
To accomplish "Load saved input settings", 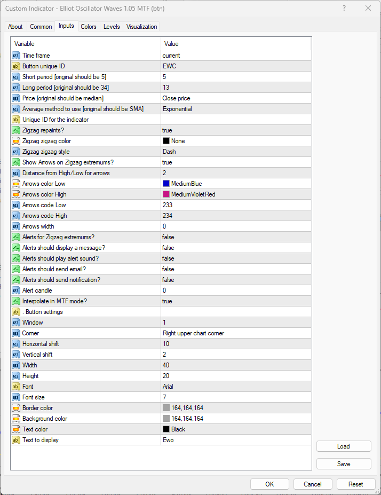I will [344, 446].
